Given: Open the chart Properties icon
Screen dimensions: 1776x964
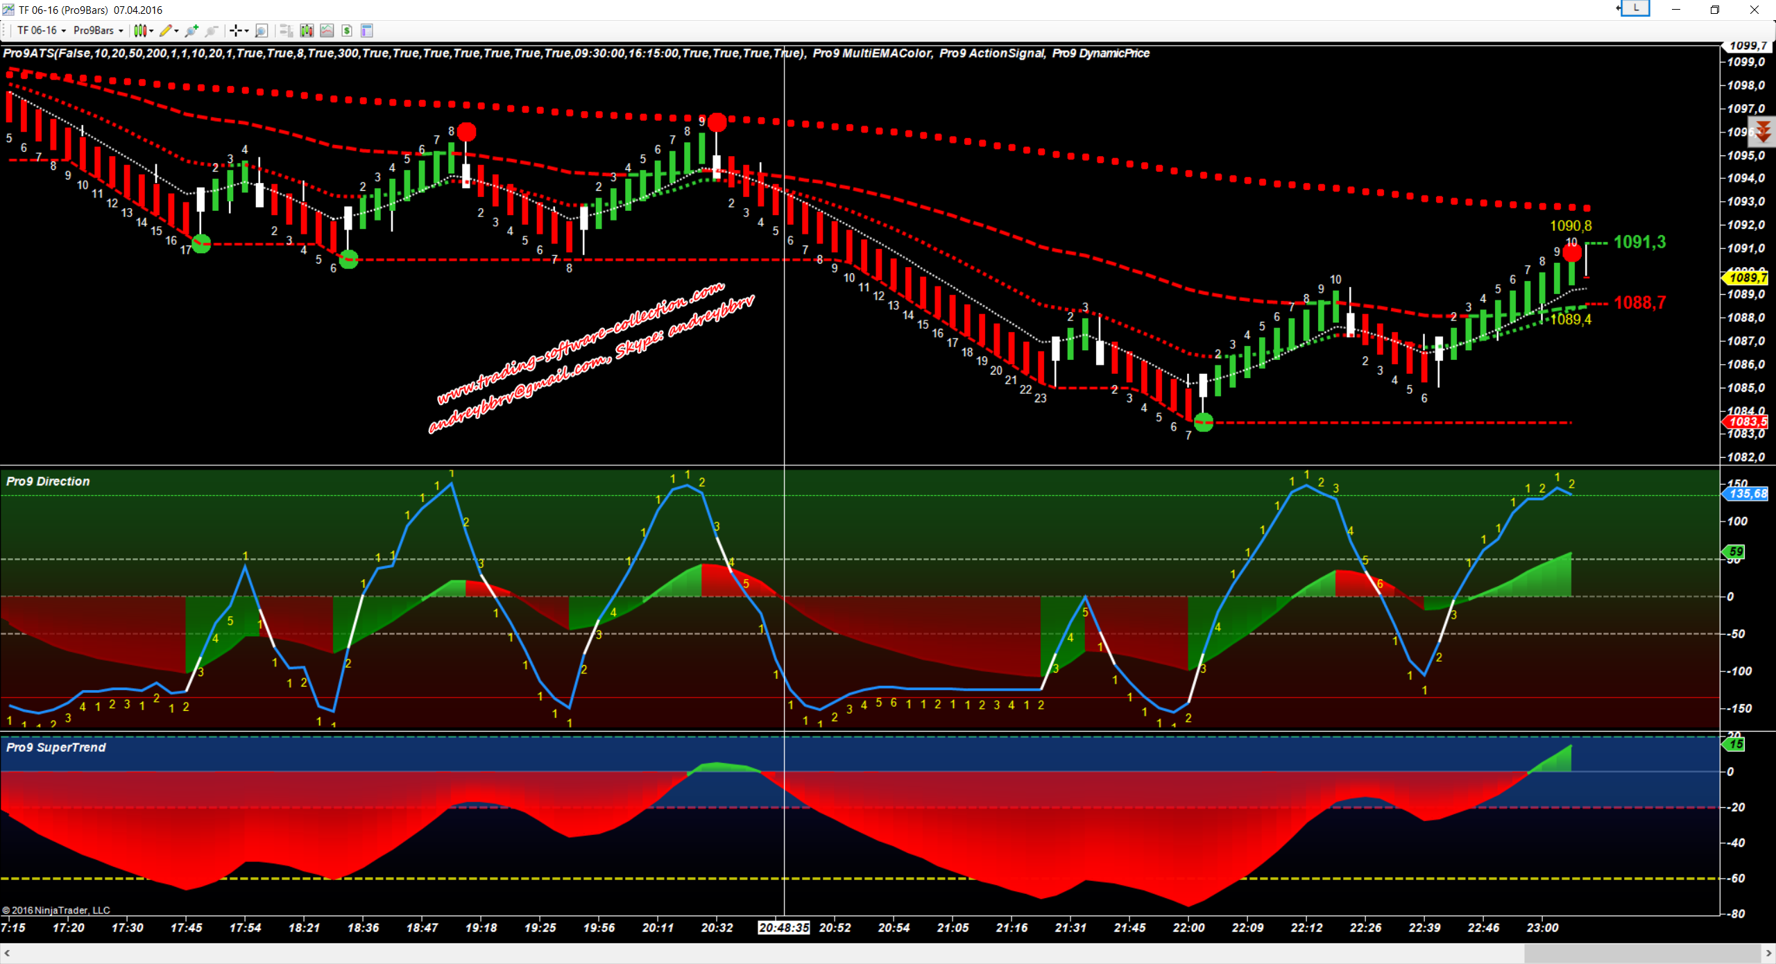Looking at the screenshot, I should click(367, 31).
